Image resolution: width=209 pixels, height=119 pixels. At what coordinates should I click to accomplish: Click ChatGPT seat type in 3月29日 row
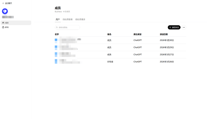138,47
